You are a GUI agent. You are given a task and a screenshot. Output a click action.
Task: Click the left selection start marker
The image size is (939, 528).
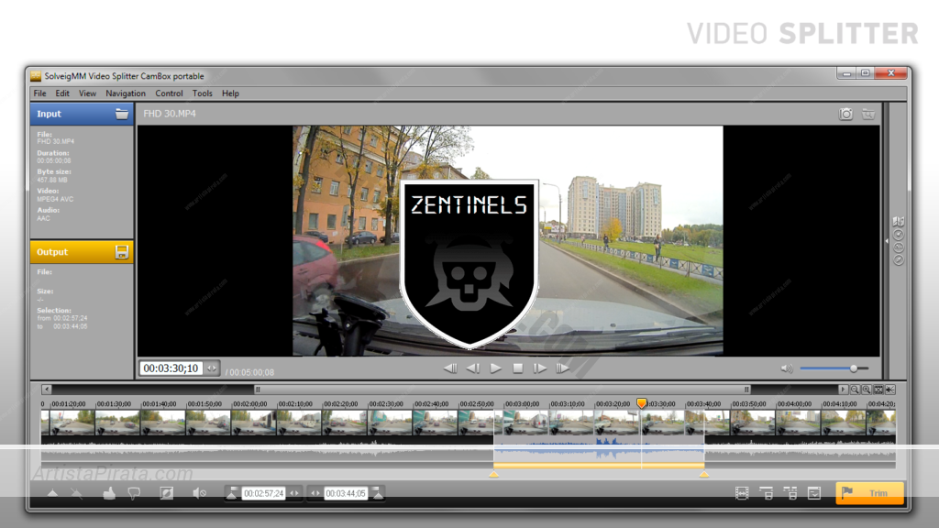coord(493,474)
